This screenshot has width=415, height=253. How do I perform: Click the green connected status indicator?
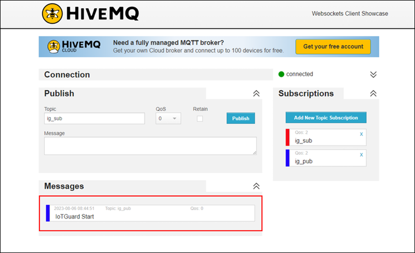[281, 74]
